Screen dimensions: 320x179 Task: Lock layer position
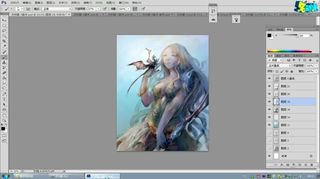coord(287,71)
